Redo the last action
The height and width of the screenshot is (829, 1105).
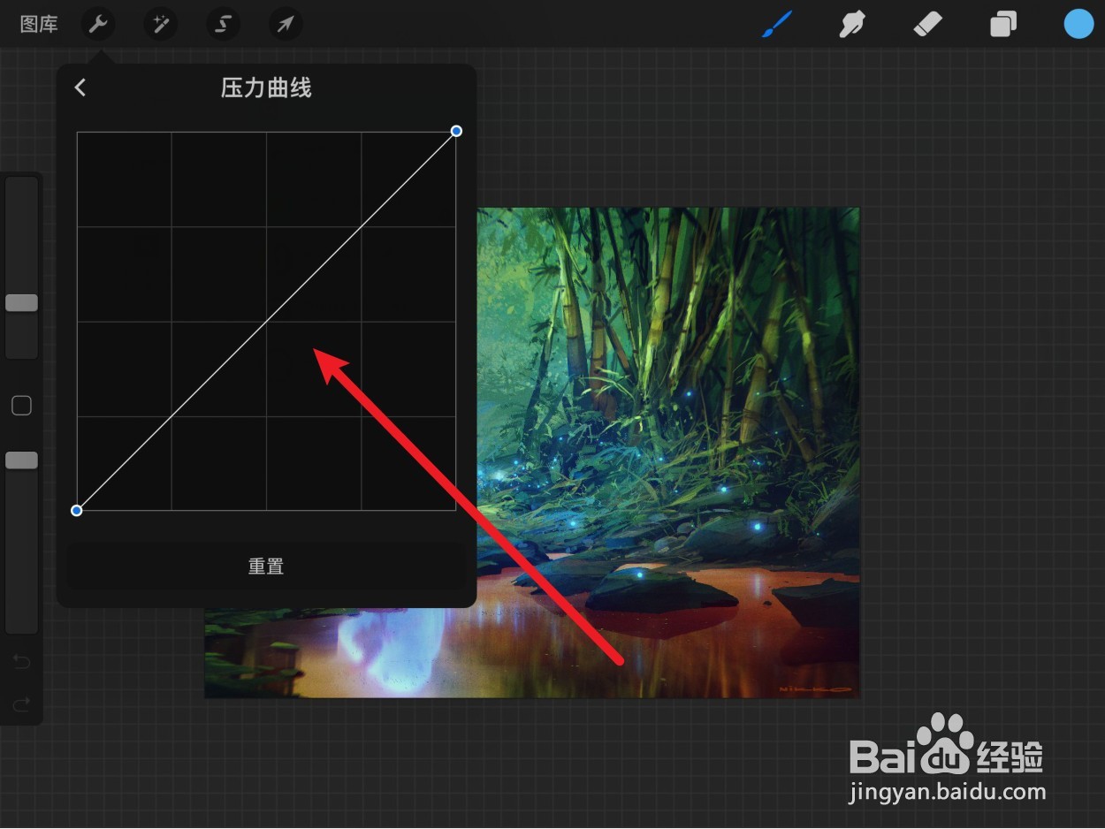point(21,704)
